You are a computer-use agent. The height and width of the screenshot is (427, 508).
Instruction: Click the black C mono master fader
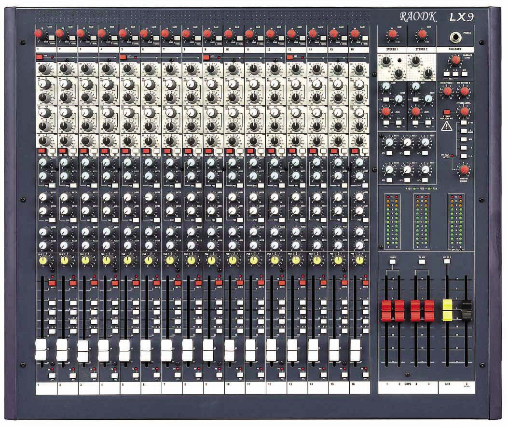pyautogui.click(x=466, y=310)
